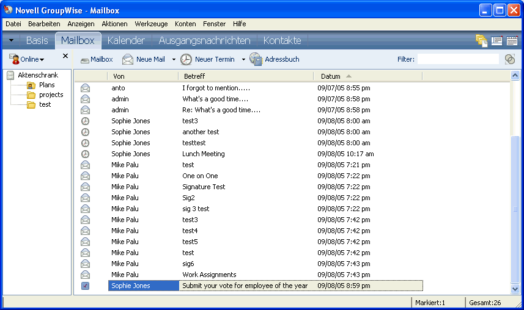Open the nav bar dropdown arrow left of Basis
Viewport: 524px width, 310px height.
pyautogui.click(x=12, y=40)
